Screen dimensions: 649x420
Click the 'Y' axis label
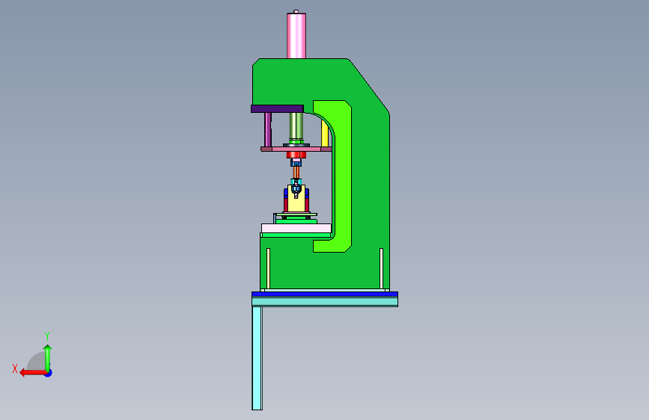click(x=47, y=336)
